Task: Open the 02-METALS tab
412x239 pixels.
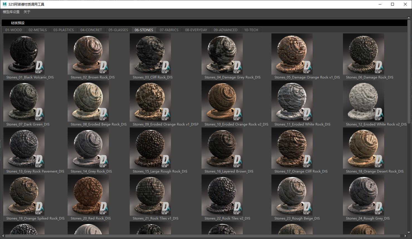Action: click(x=38, y=30)
